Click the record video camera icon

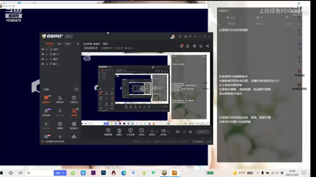coord(177,132)
